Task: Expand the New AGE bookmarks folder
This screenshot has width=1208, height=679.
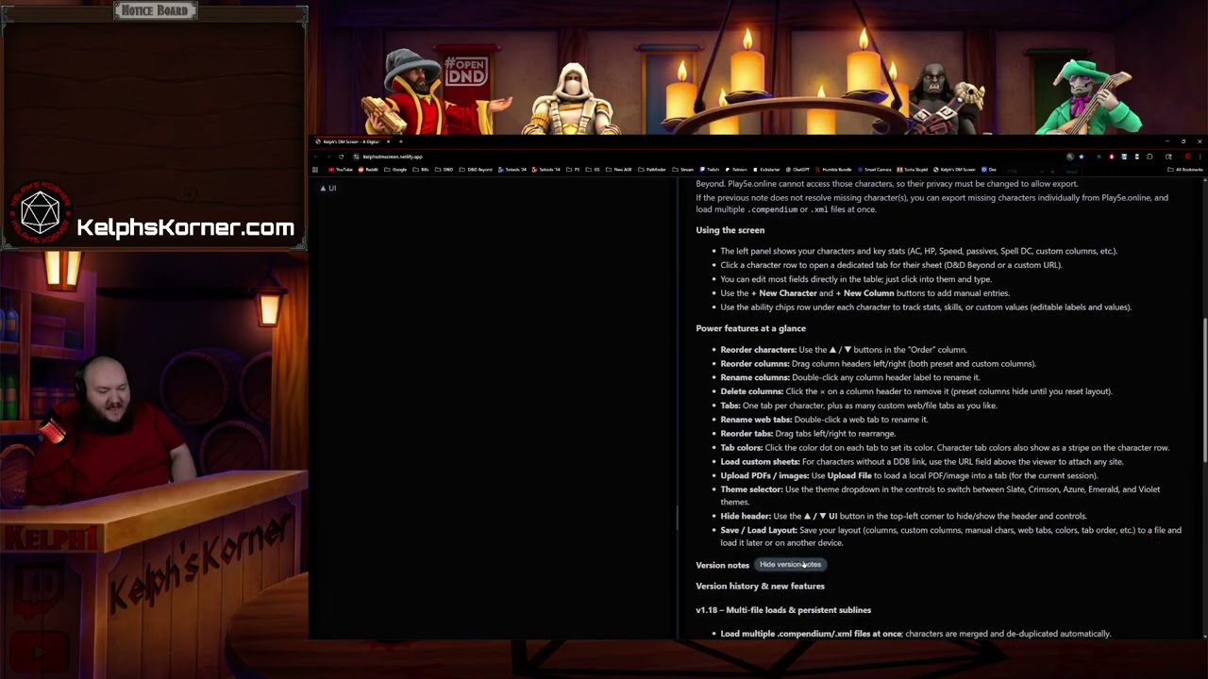Action: tap(619, 169)
